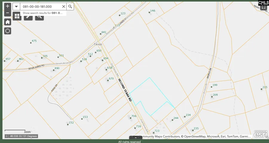Return to default map extent via Home
This screenshot has width=269, height=143.
point(7,22)
